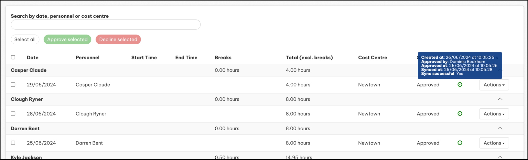528x160 pixels.
Task: Collapse the Darren Bent group chevron
Action: [x=500, y=128]
